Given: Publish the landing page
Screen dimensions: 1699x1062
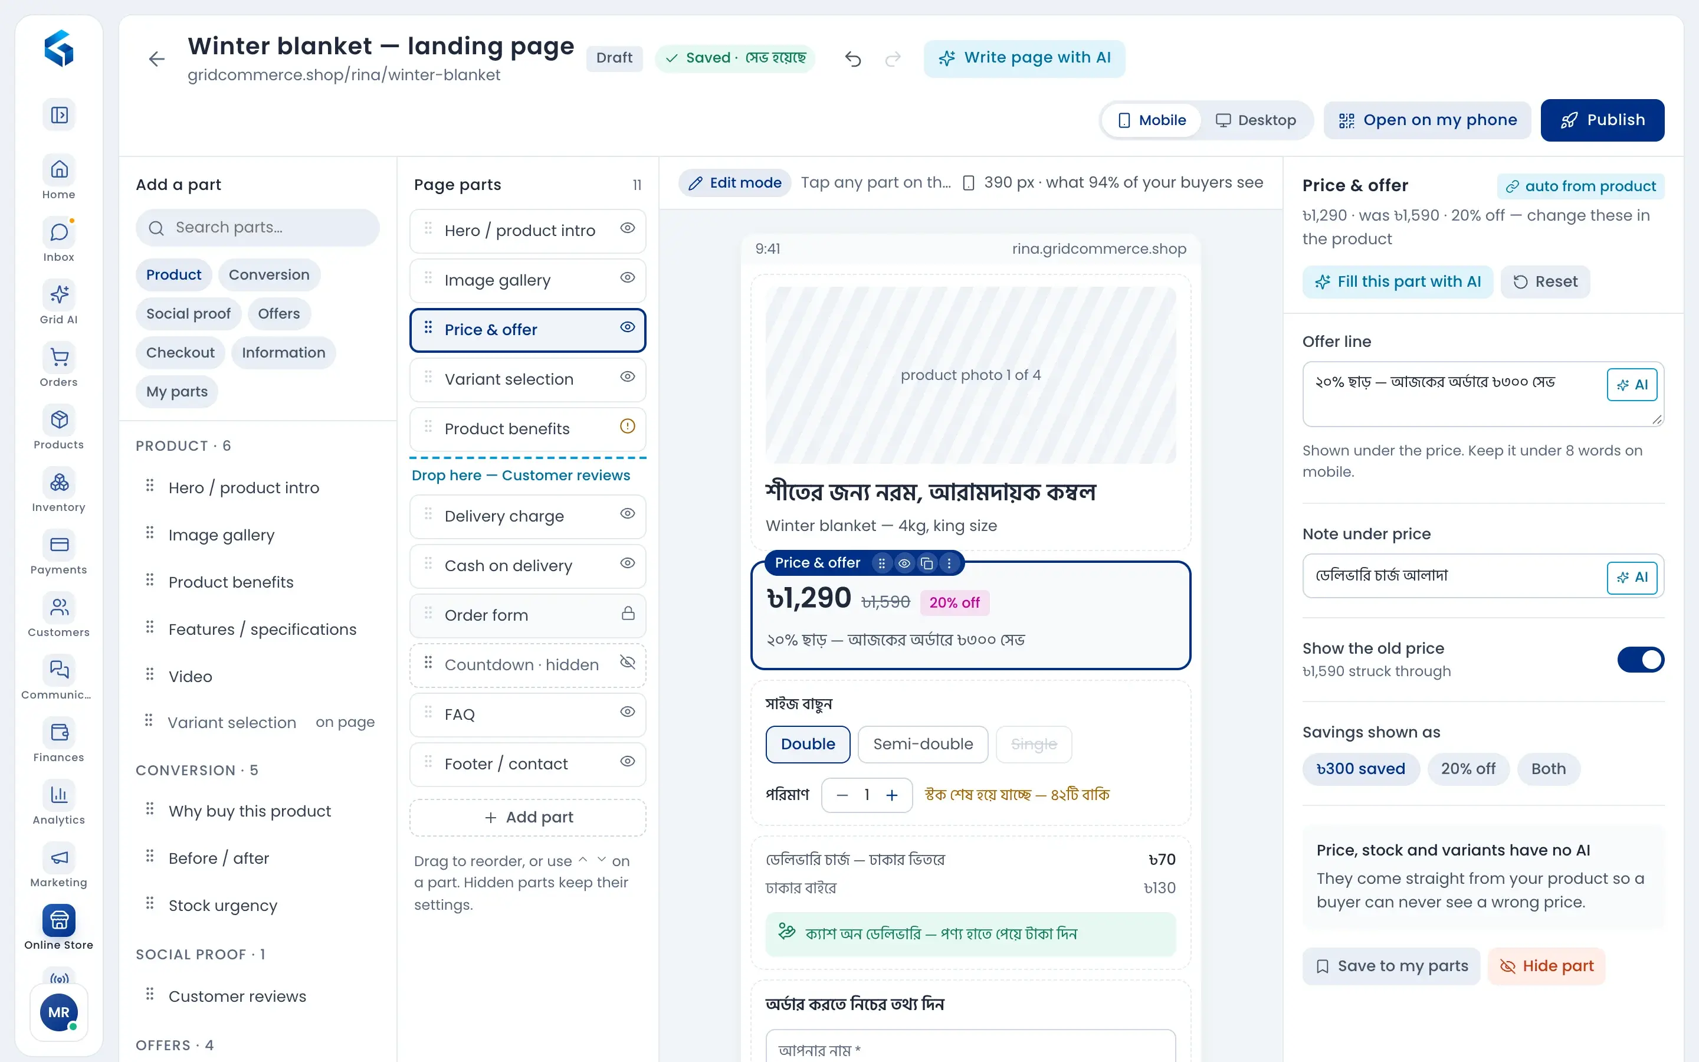Looking at the screenshot, I should tap(1602, 120).
